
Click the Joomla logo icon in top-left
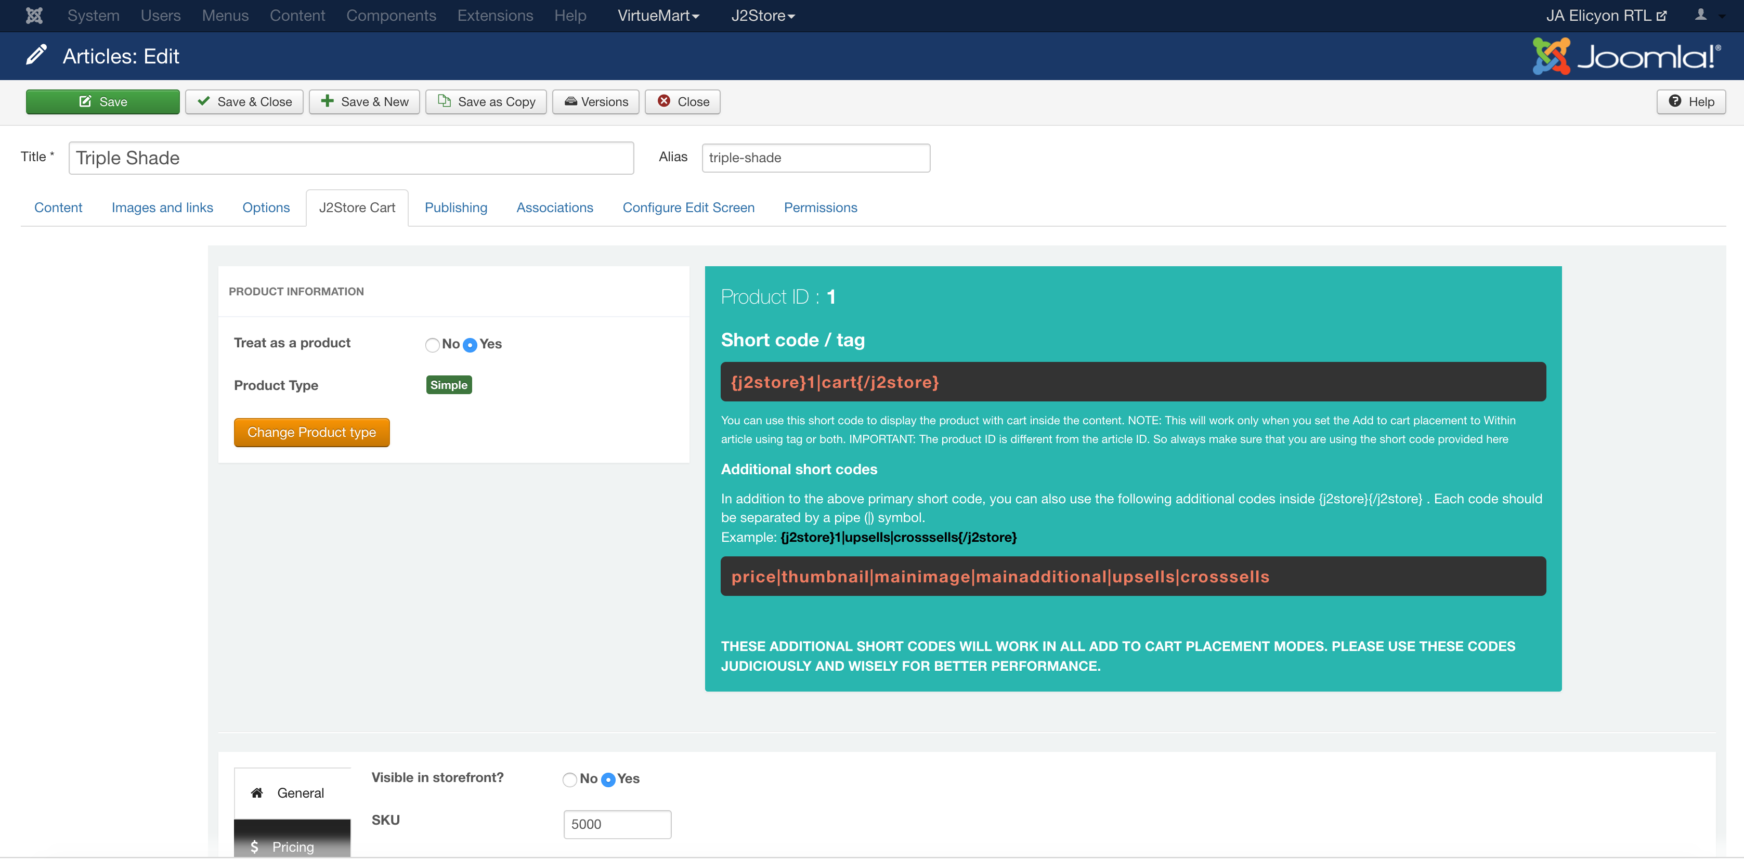(34, 15)
